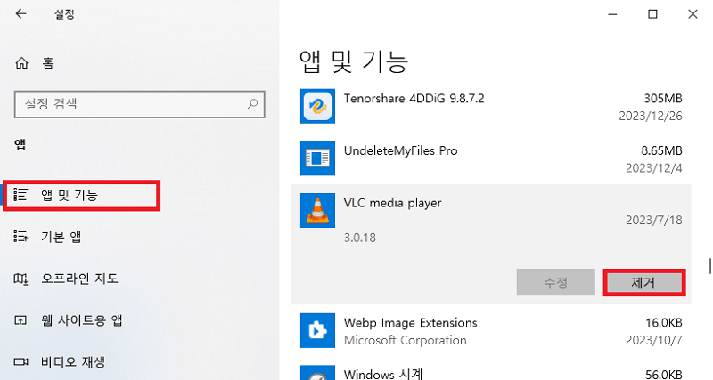Click the VLC media player name
The width and height of the screenshot is (713, 380).
392,203
